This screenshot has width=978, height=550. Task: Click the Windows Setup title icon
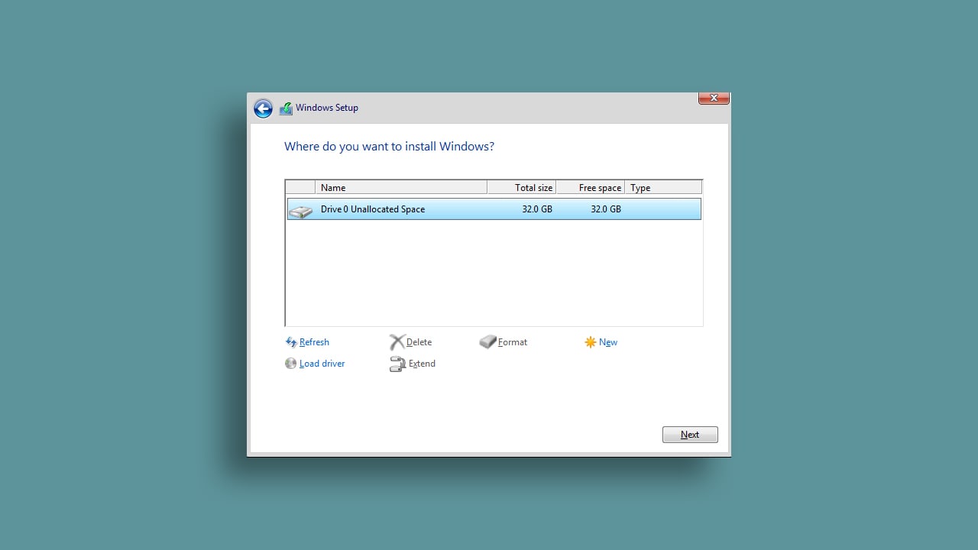(286, 108)
